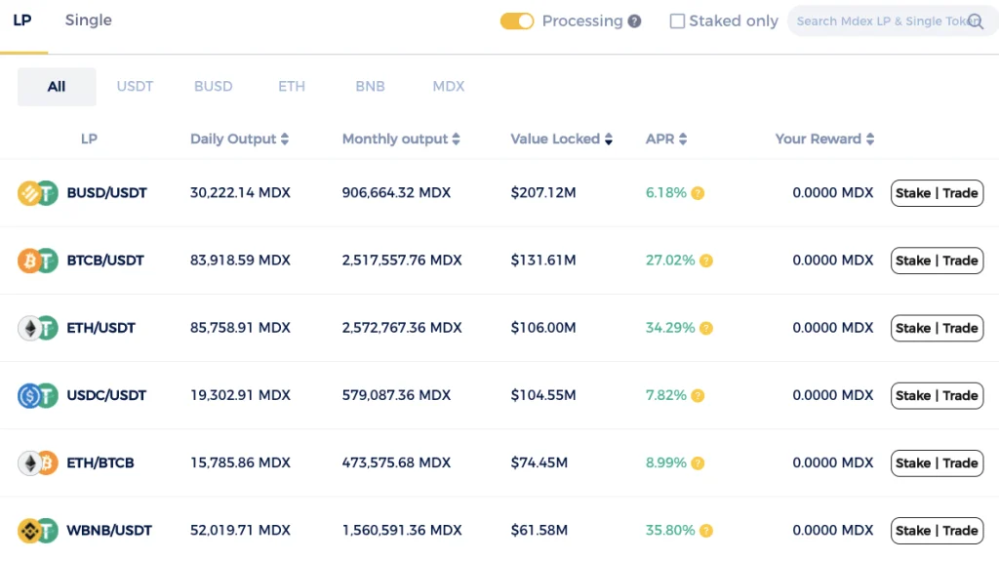This screenshot has height=562, width=999.
Task: Click Stake | Trade for USDC/USDT
Action: [x=937, y=396]
